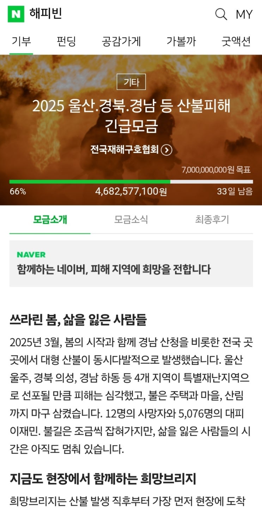This screenshot has height=513, width=262.
Task: Go to the 공감가게 tab
Action: 121,42
